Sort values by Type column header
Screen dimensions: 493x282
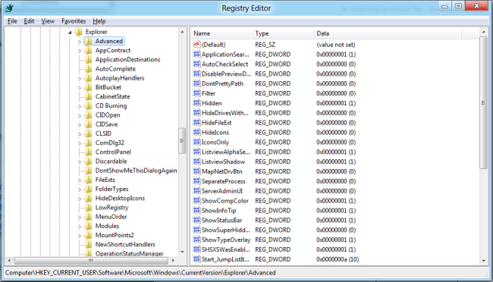tap(283, 33)
